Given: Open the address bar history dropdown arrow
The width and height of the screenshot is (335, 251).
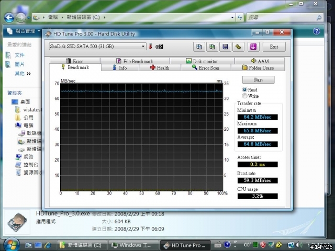Looking at the screenshot, I should click(232, 17).
